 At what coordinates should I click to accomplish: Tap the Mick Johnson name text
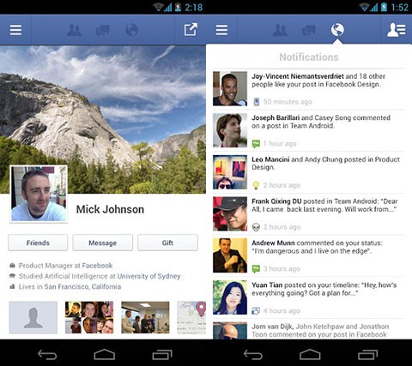click(110, 209)
